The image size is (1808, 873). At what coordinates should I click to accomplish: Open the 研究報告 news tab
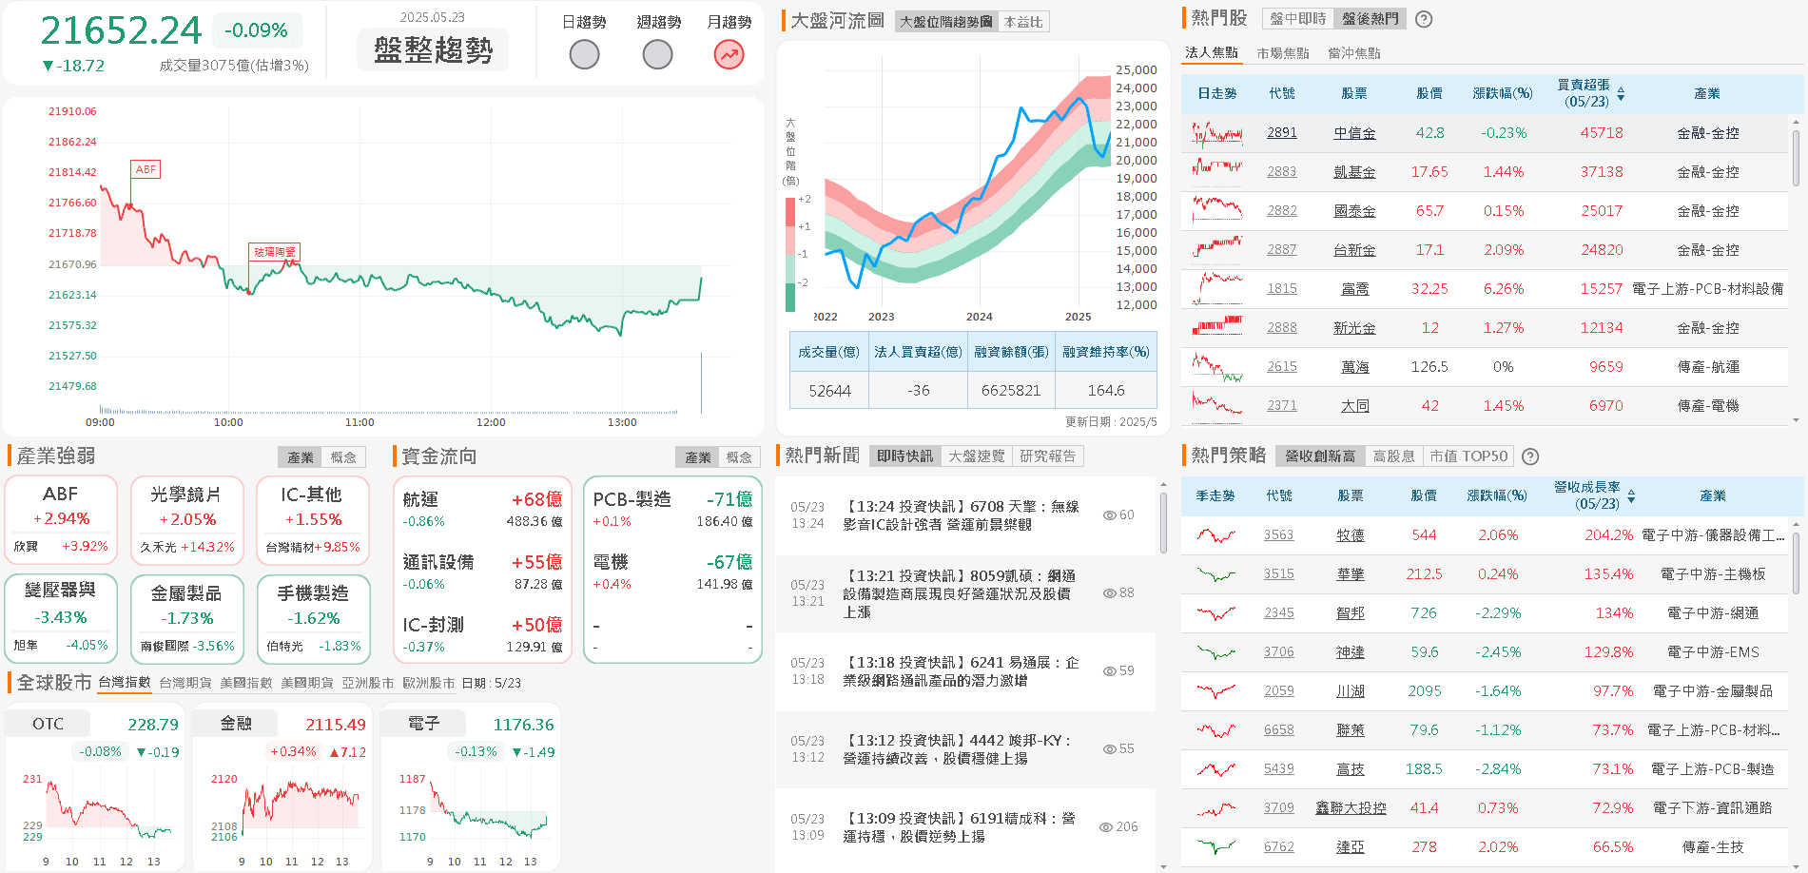1048,456
